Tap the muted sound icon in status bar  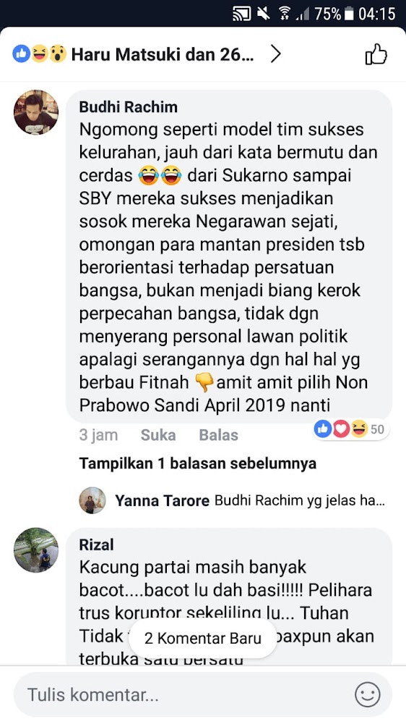[x=264, y=14]
